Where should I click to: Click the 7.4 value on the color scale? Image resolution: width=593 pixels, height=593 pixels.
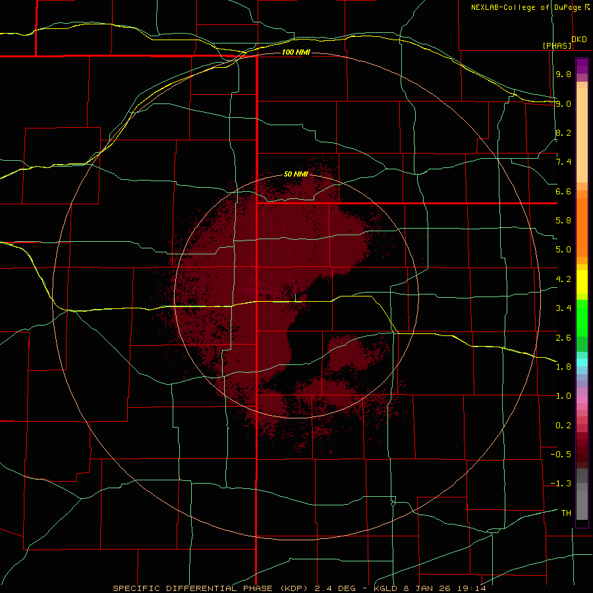click(x=563, y=162)
